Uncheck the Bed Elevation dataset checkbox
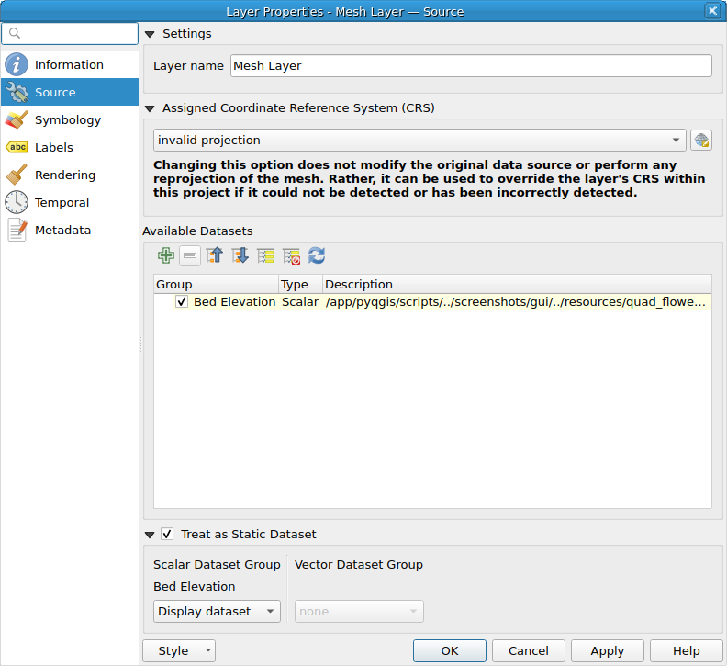 [182, 302]
